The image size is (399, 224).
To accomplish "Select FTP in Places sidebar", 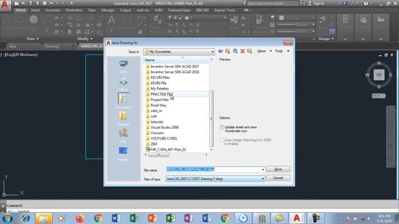I will point(123,136).
